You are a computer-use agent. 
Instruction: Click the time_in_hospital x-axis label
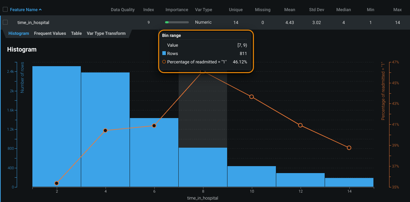coord(203,198)
